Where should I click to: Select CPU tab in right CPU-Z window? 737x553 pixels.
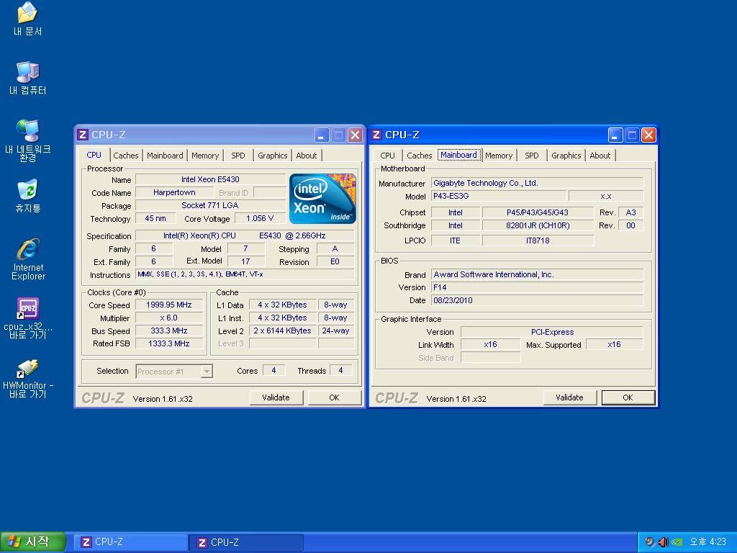click(387, 156)
